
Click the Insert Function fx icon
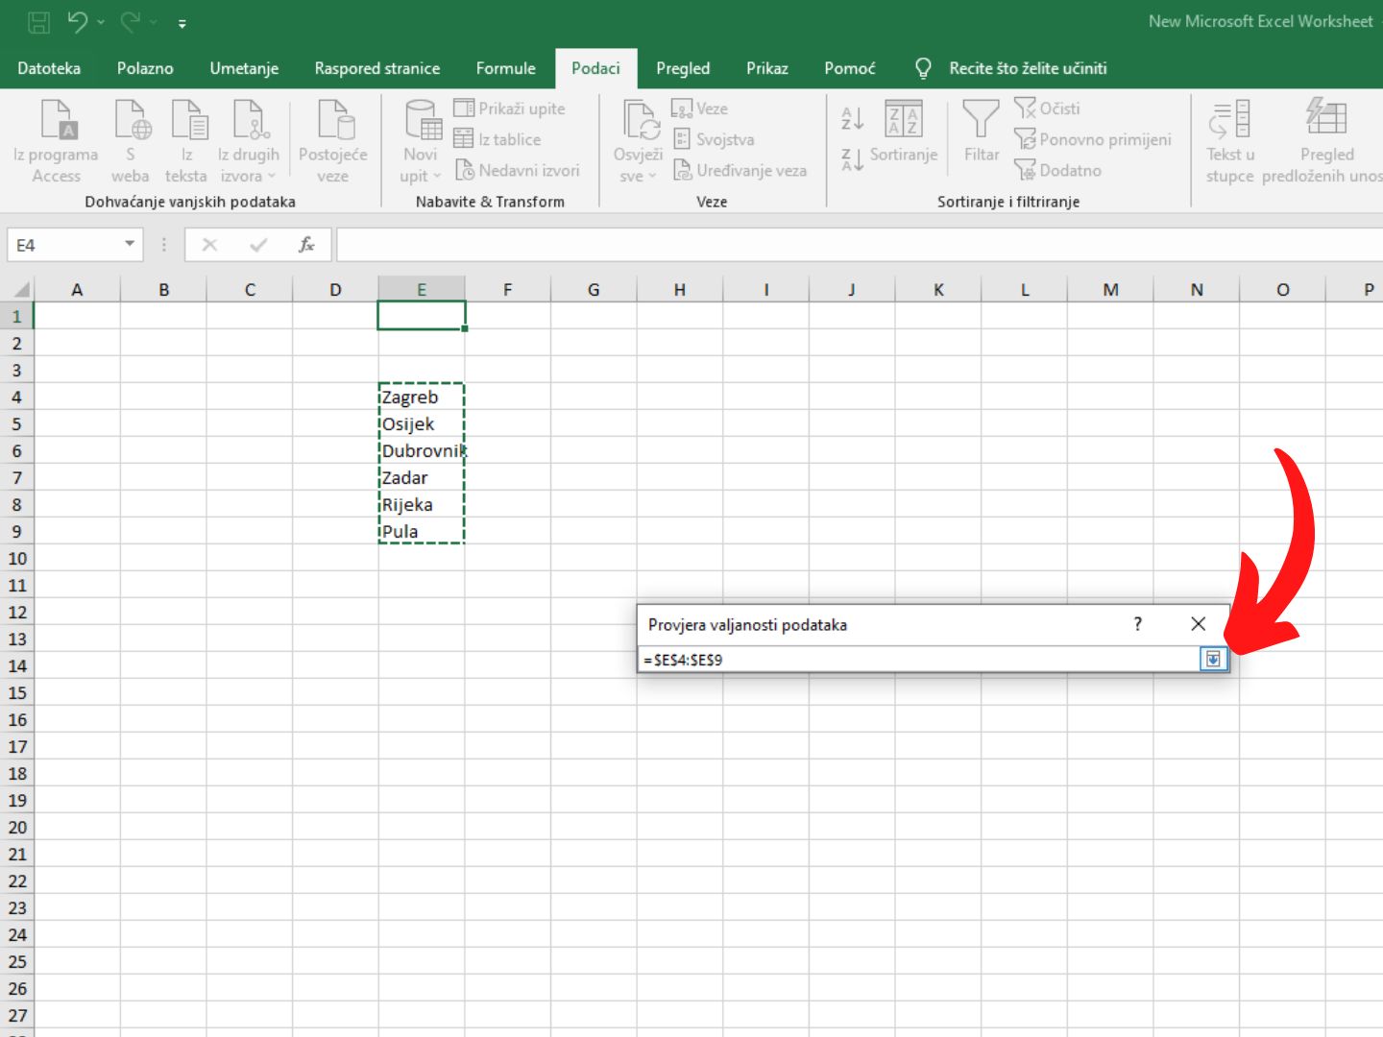pyautogui.click(x=306, y=245)
